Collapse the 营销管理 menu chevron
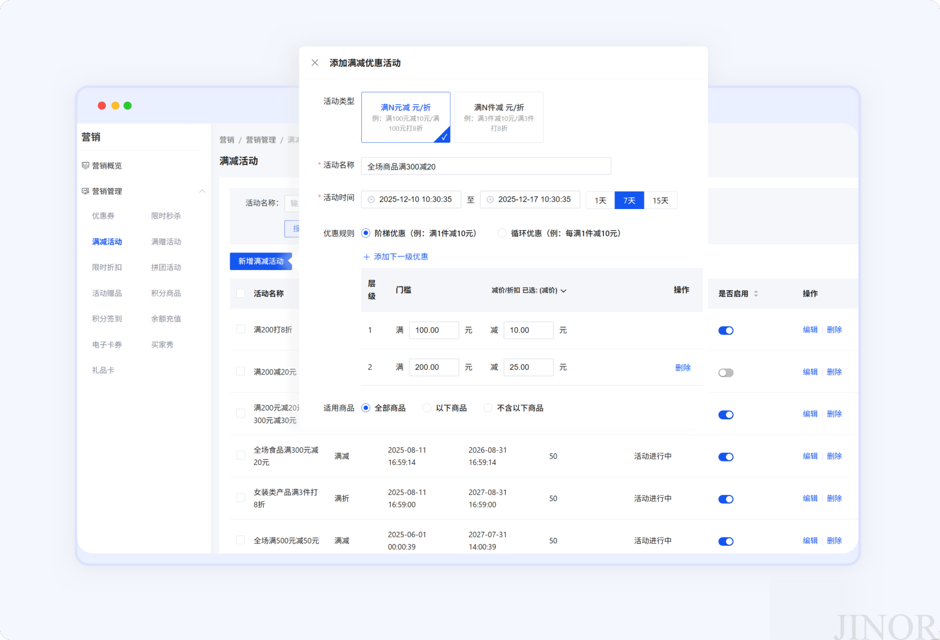Viewport: 940px width, 640px height. (x=202, y=191)
